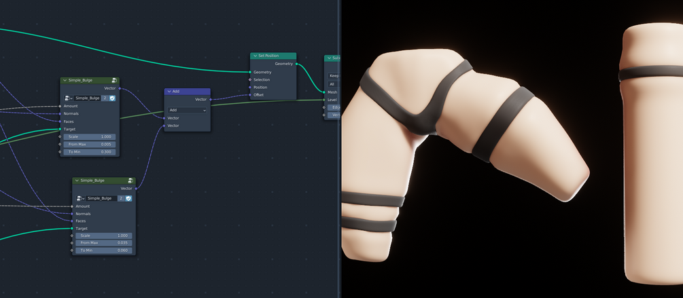Open the All UV smooth dropdown
The width and height of the screenshot is (683, 298).
click(334, 84)
